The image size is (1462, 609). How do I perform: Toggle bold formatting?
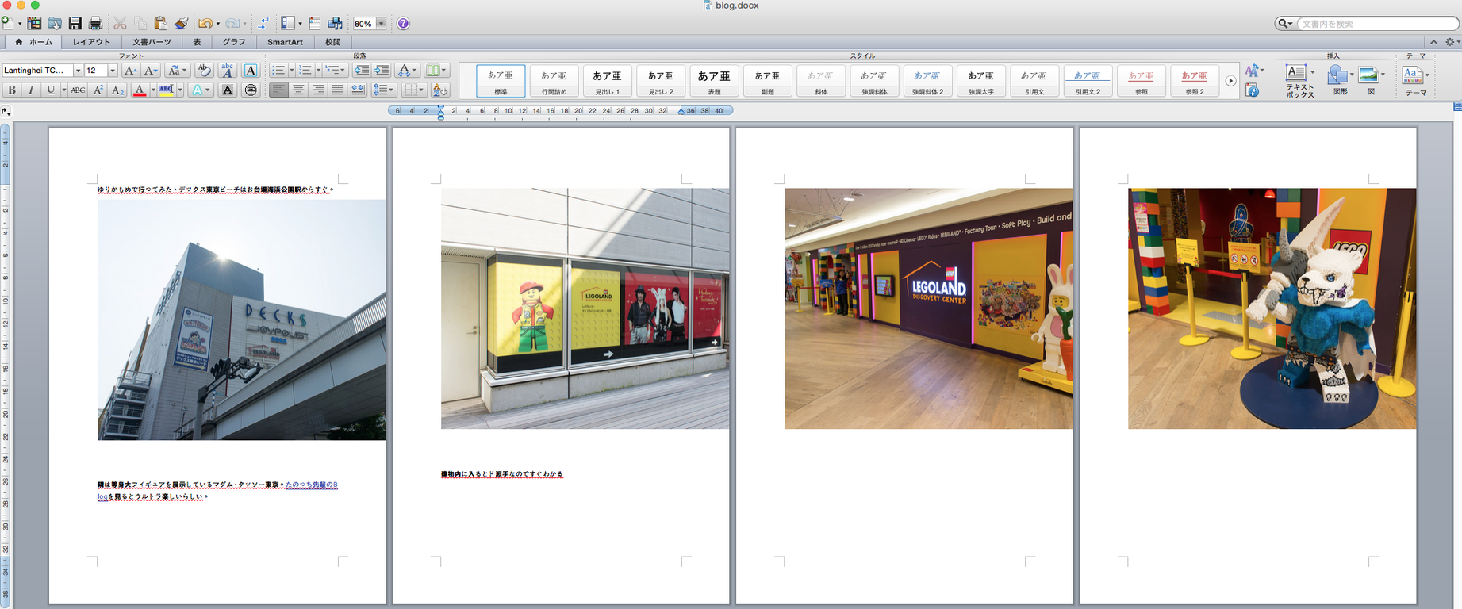pos(11,90)
